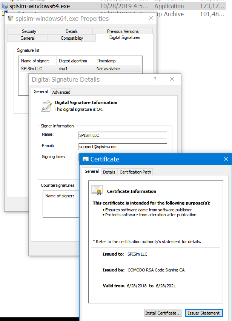Click the Certificate window title icon

coord(86,159)
